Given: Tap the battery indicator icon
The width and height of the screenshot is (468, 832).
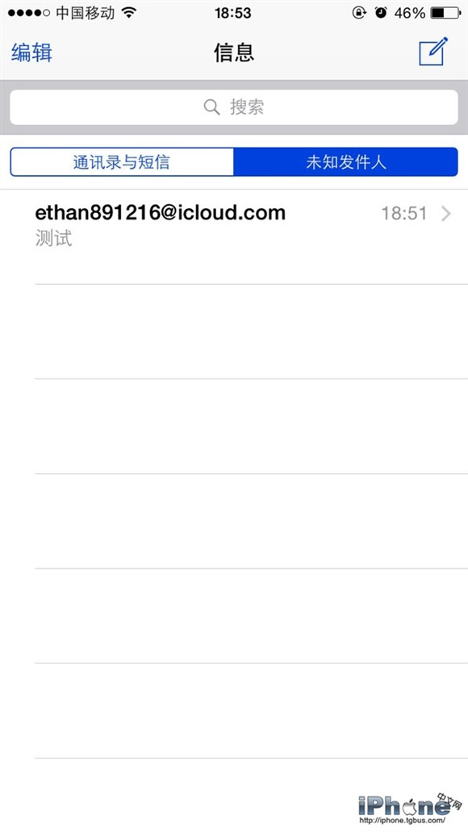Looking at the screenshot, I should pyautogui.click(x=445, y=13).
